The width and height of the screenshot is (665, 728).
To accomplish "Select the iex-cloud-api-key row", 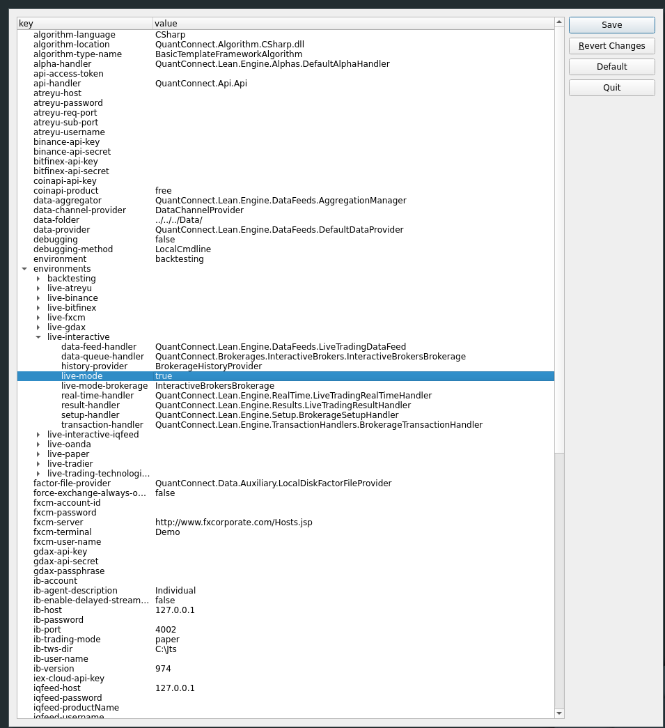I will (285, 679).
